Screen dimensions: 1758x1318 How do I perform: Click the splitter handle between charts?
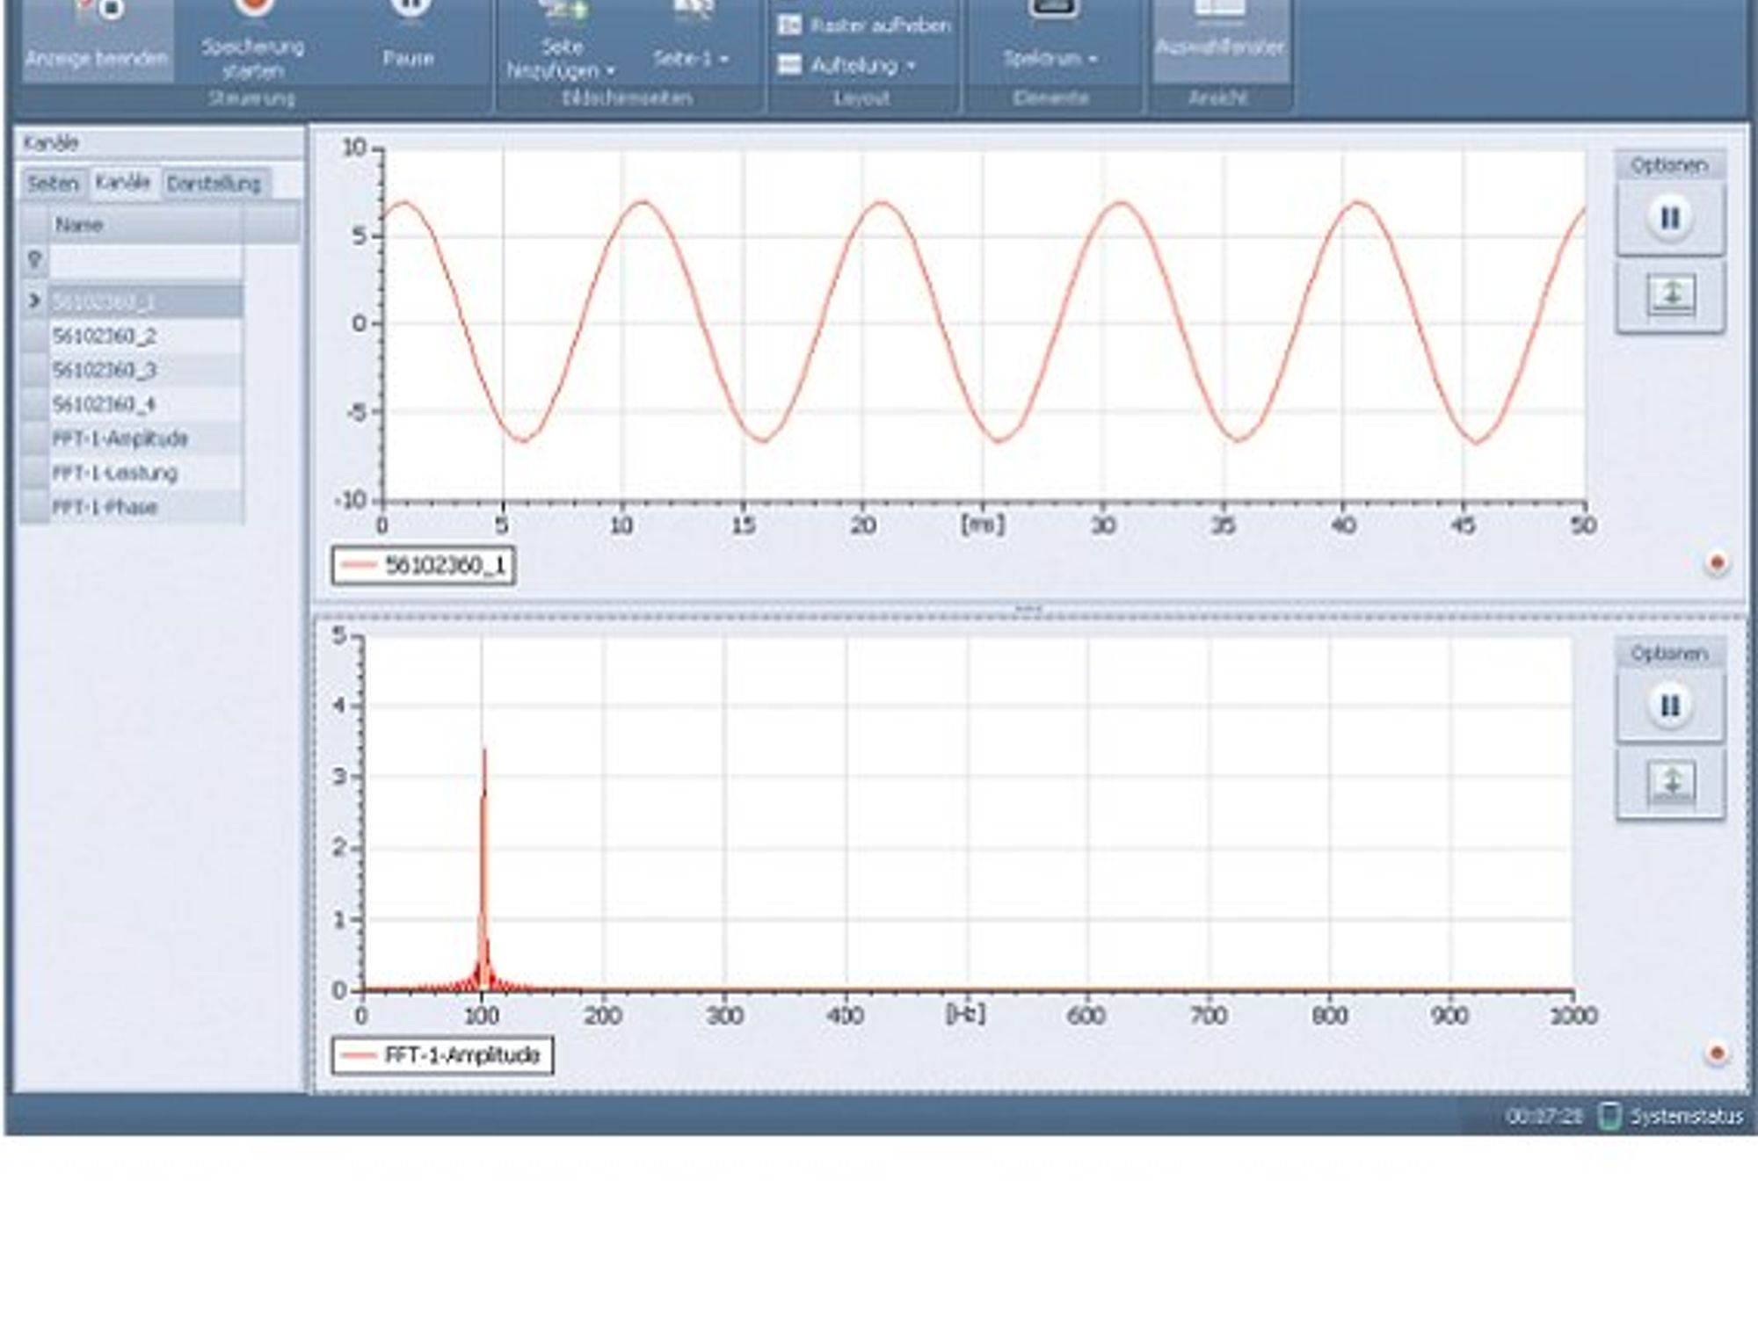pos(1028,608)
